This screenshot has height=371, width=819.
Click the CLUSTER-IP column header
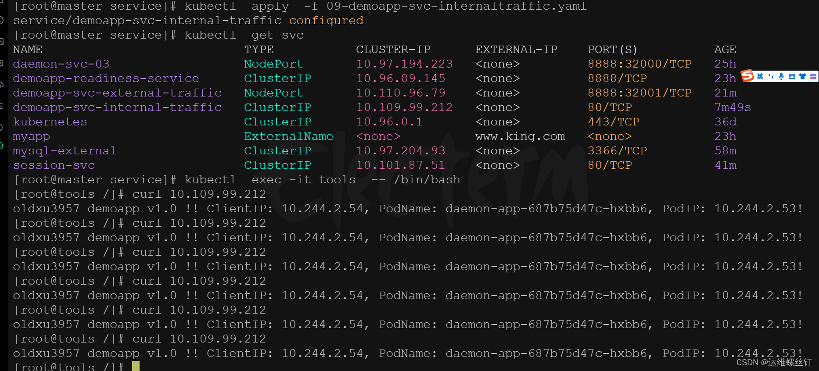pos(393,50)
